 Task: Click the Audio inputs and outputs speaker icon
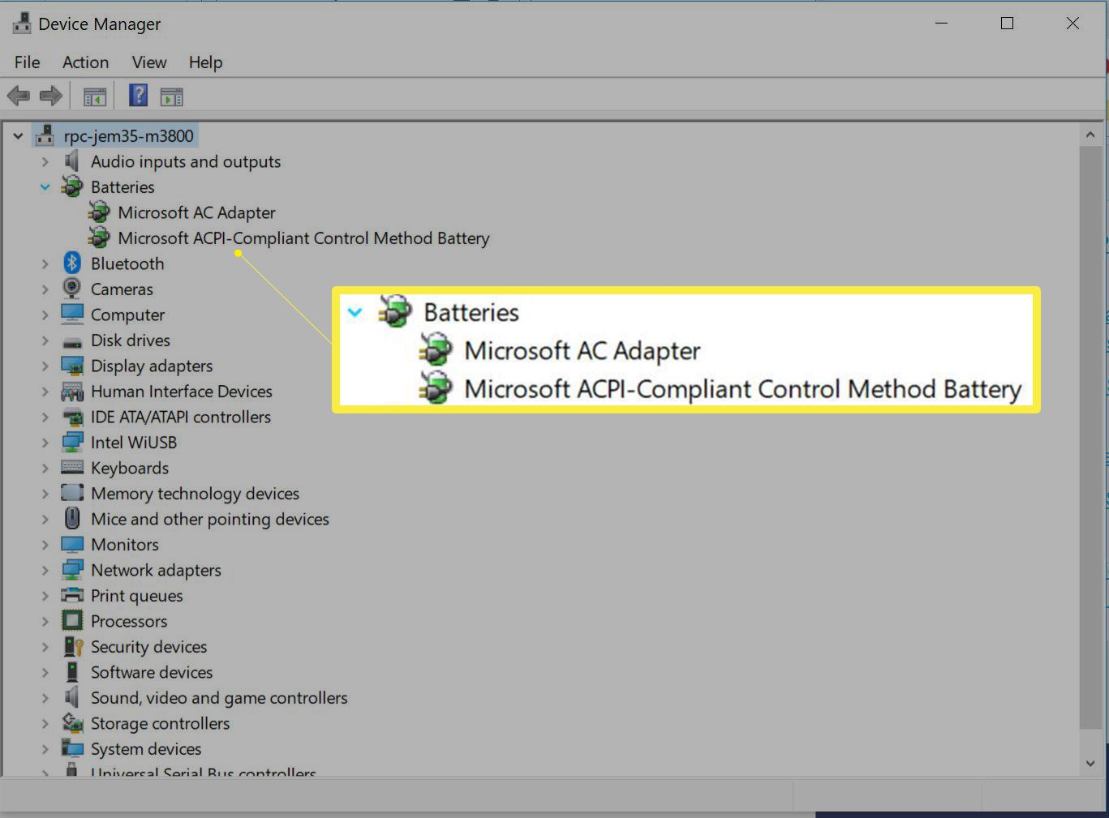point(72,161)
